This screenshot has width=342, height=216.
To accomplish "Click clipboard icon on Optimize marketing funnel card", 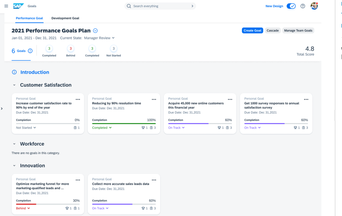I will click(x=75, y=208).
